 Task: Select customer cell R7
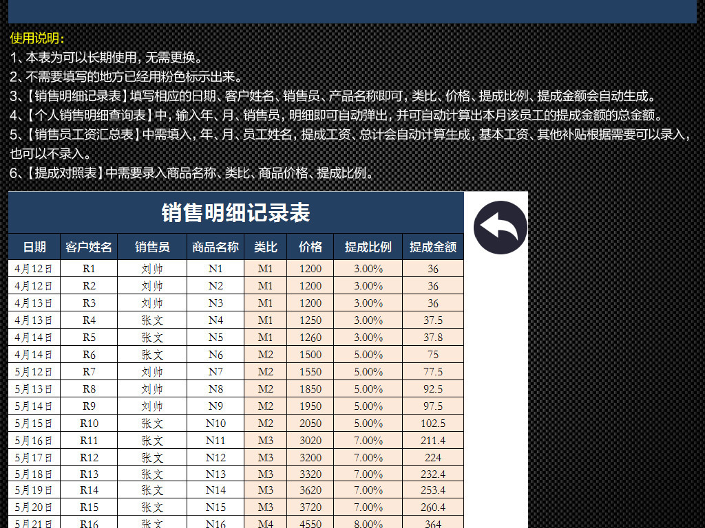[89, 371]
